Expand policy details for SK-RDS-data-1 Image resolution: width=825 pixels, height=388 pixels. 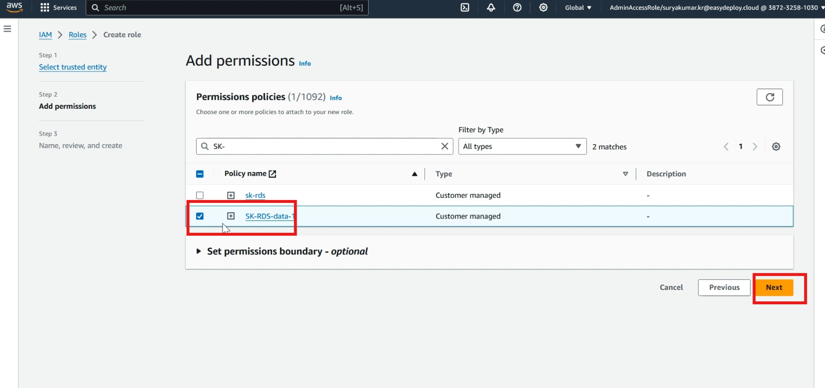(231, 216)
